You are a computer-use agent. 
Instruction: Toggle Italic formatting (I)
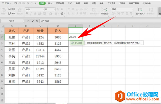pyautogui.click(x=31, y=13)
